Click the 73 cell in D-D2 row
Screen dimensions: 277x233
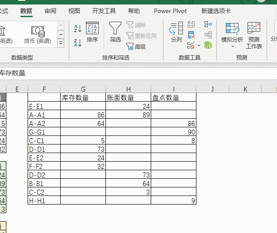point(128,175)
